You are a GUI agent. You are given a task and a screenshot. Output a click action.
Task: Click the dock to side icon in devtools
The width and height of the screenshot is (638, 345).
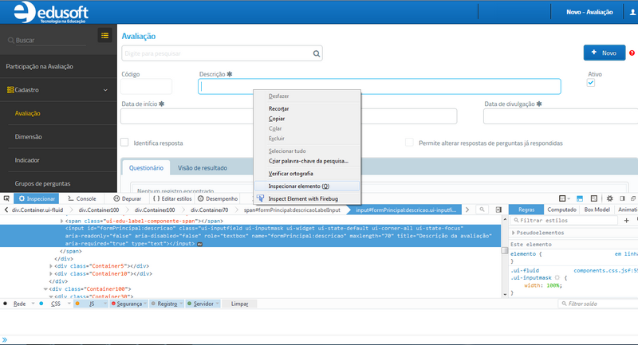[x=622, y=198]
